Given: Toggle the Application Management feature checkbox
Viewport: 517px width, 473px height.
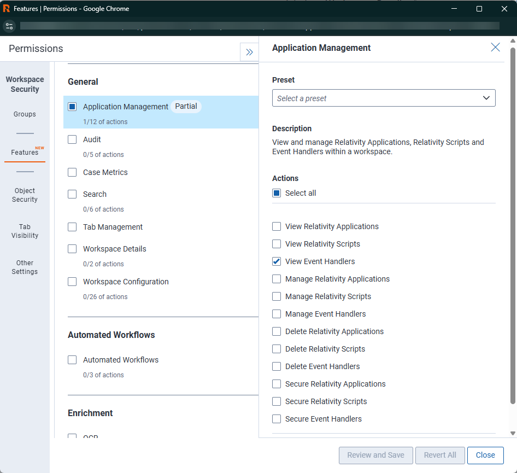Looking at the screenshot, I should [72, 107].
